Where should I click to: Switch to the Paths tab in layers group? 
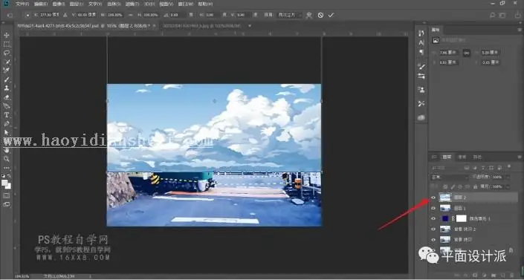(477, 157)
